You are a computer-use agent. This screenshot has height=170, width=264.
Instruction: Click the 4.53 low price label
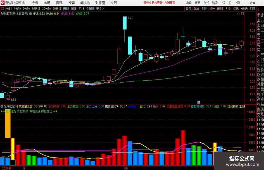pyautogui.click(x=13, y=100)
